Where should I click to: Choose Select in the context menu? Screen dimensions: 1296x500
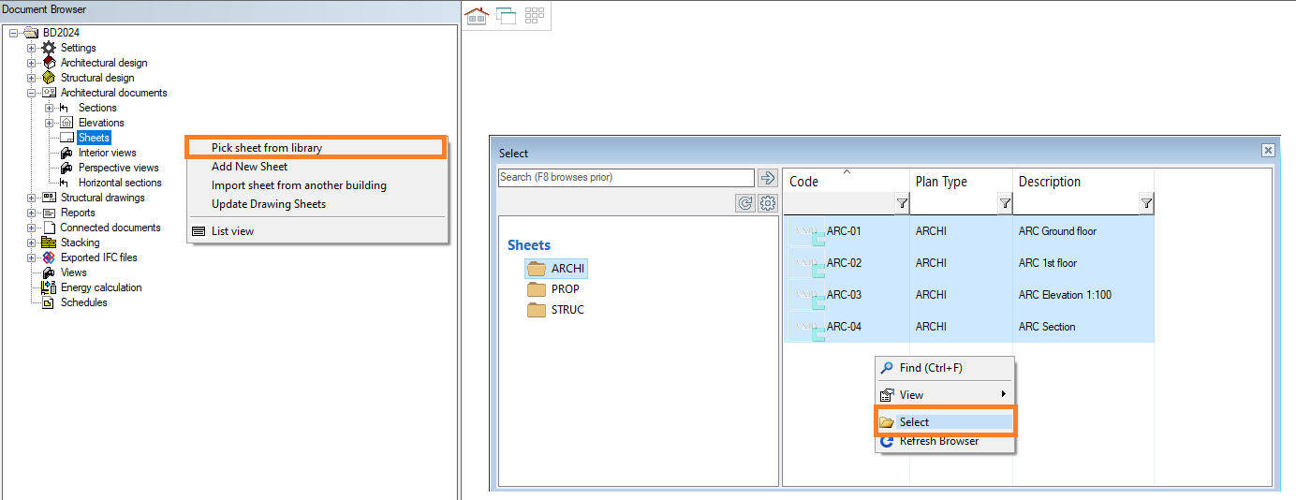(x=914, y=422)
